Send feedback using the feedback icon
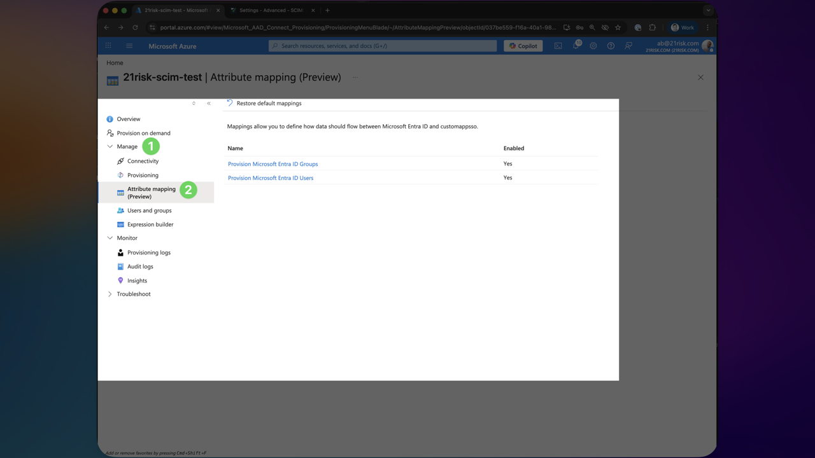The width and height of the screenshot is (815, 458). 628,45
